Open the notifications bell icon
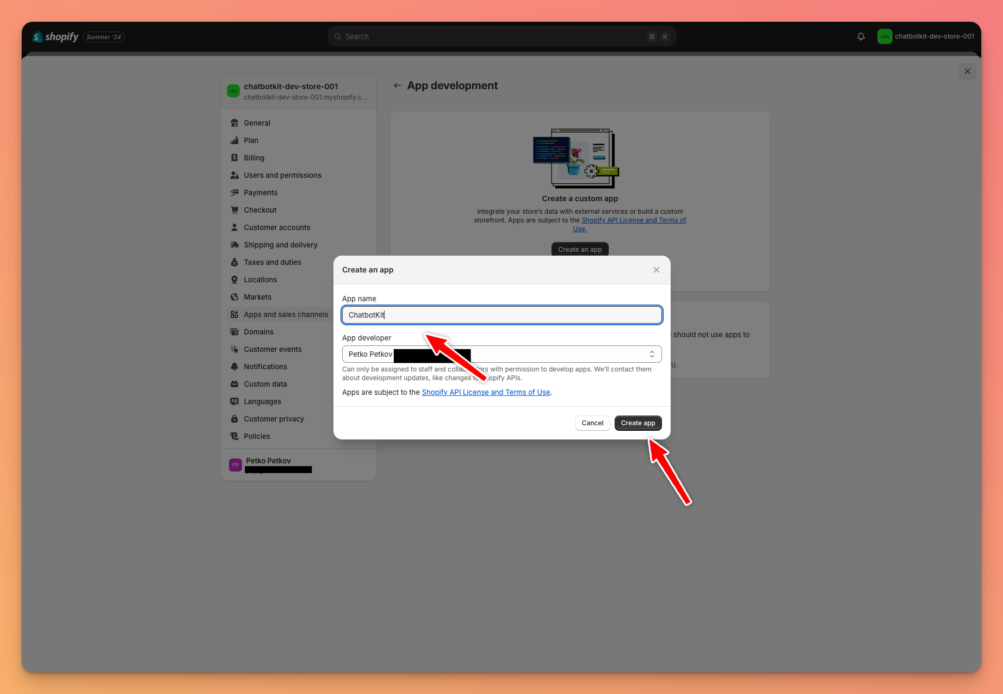This screenshot has height=694, width=1003. coord(861,36)
